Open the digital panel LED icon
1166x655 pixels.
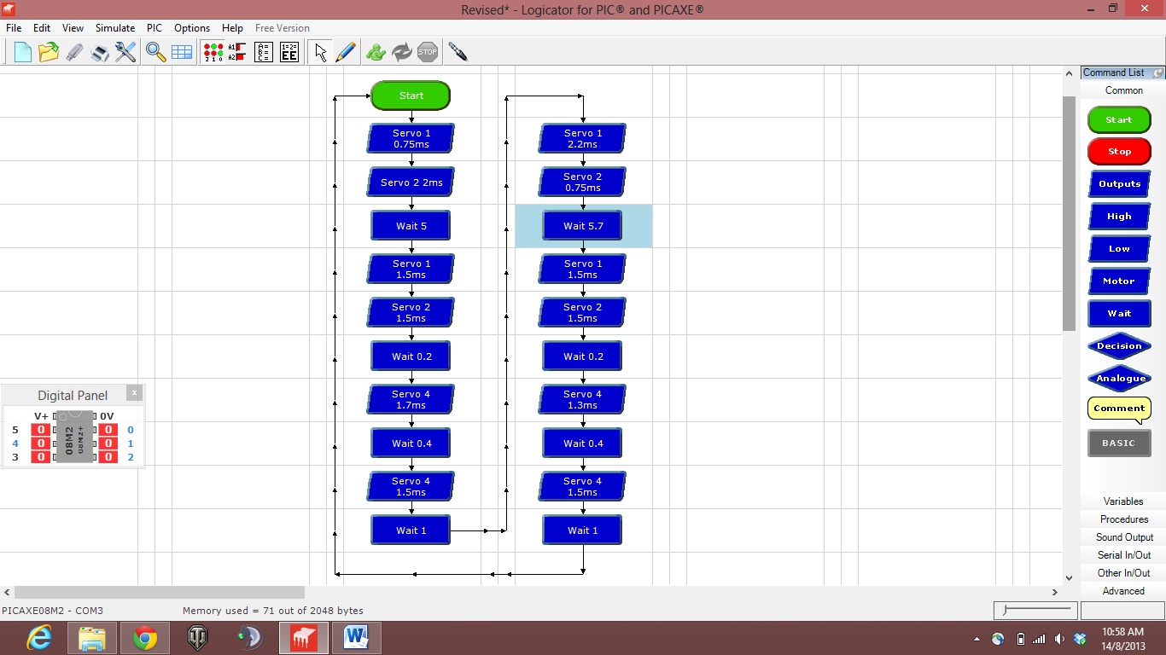click(213, 52)
